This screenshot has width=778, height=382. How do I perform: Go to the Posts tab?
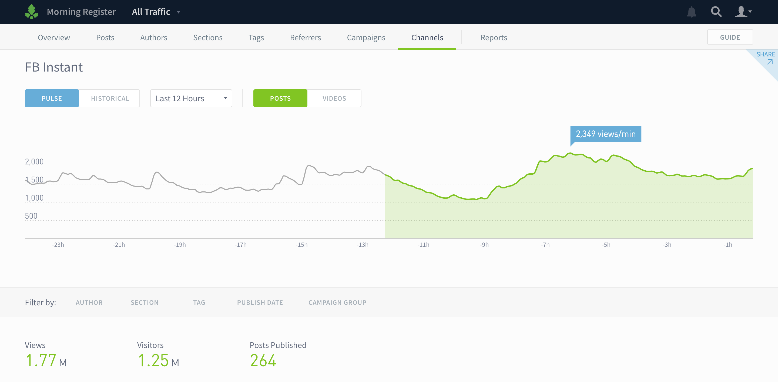click(105, 38)
